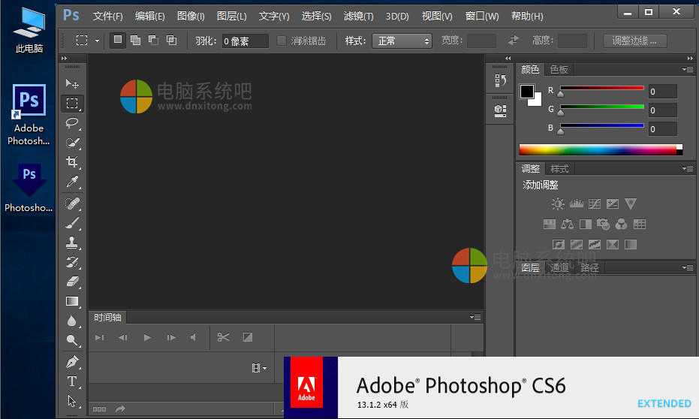Click the 调整边缘... refine edge button
This screenshot has width=699, height=419.
(x=634, y=41)
